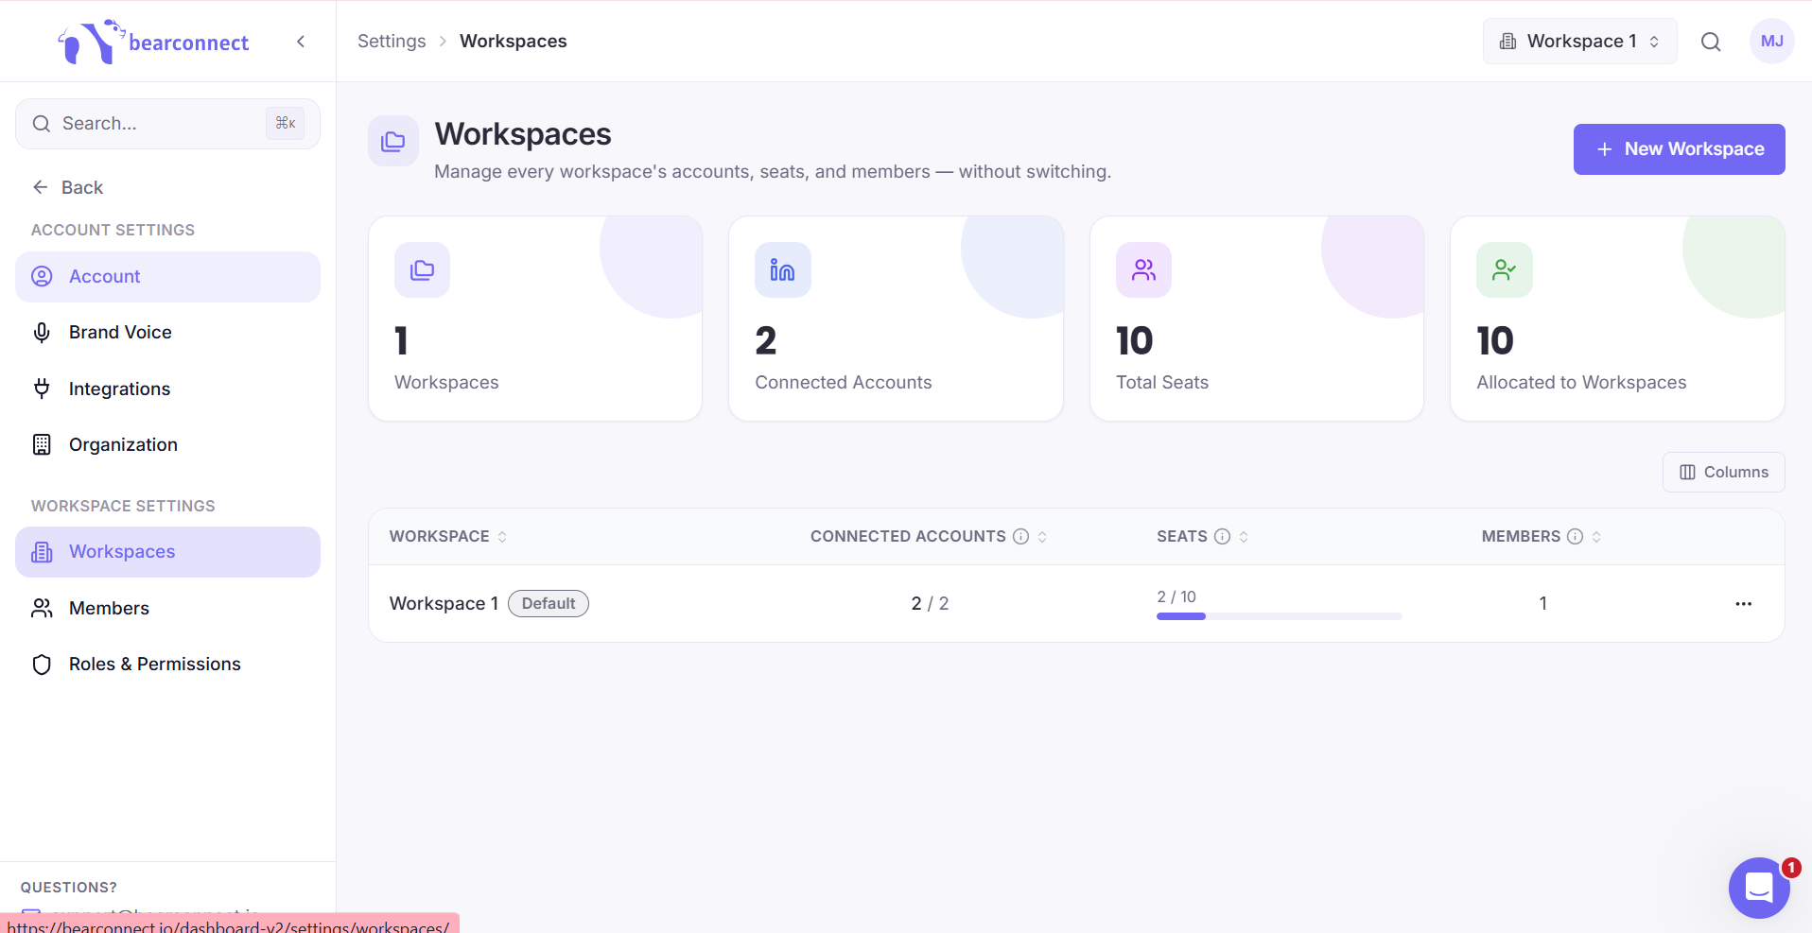Click the '2 / 10' seats value
The height and width of the screenshot is (933, 1812).
(x=1176, y=597)
